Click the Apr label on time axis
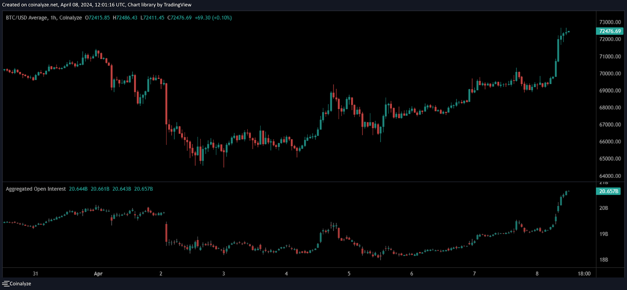The height and width of the screenshot is (290, 627). point(98,274)
